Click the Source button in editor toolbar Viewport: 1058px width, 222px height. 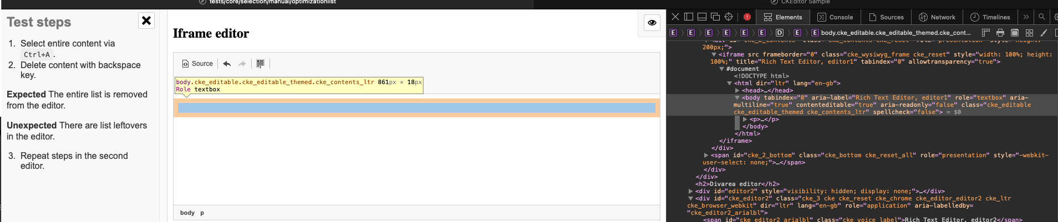click(x=197, y=64)
